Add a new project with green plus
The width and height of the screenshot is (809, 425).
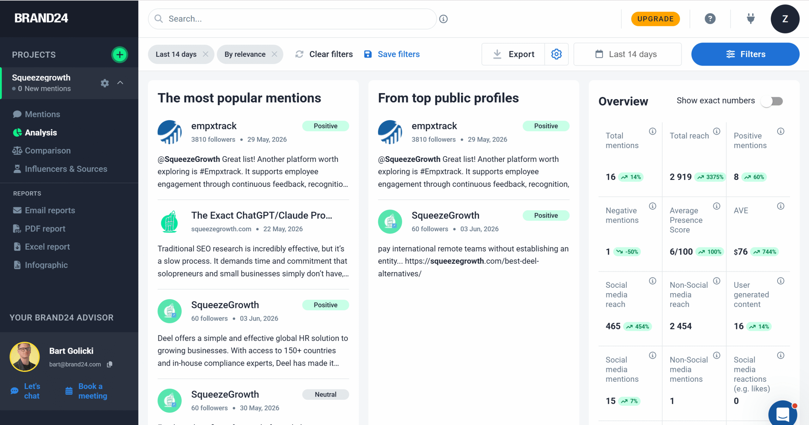tap(119, 55)
